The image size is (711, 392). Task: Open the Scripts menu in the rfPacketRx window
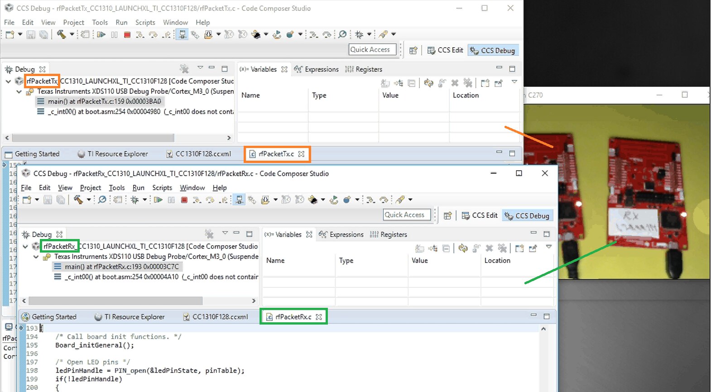(x=162, y=188)
